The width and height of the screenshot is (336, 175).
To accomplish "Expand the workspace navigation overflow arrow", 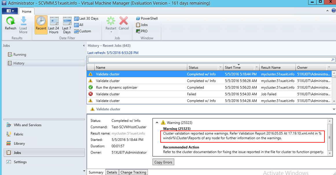I will click(x=84, y=171).
